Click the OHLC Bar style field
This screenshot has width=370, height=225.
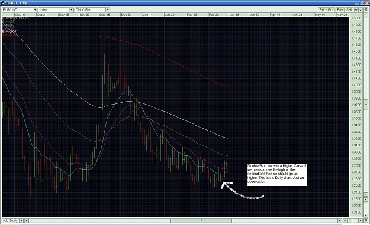[90, 10]
